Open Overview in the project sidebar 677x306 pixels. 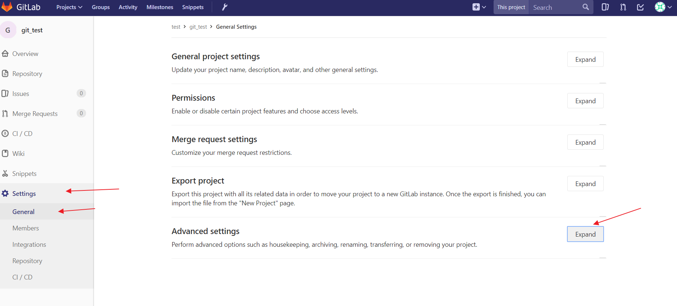click(x=25, y=54)
